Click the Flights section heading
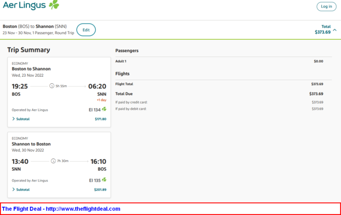The height and width of the screenshot is (215, 341). point(122,74)
